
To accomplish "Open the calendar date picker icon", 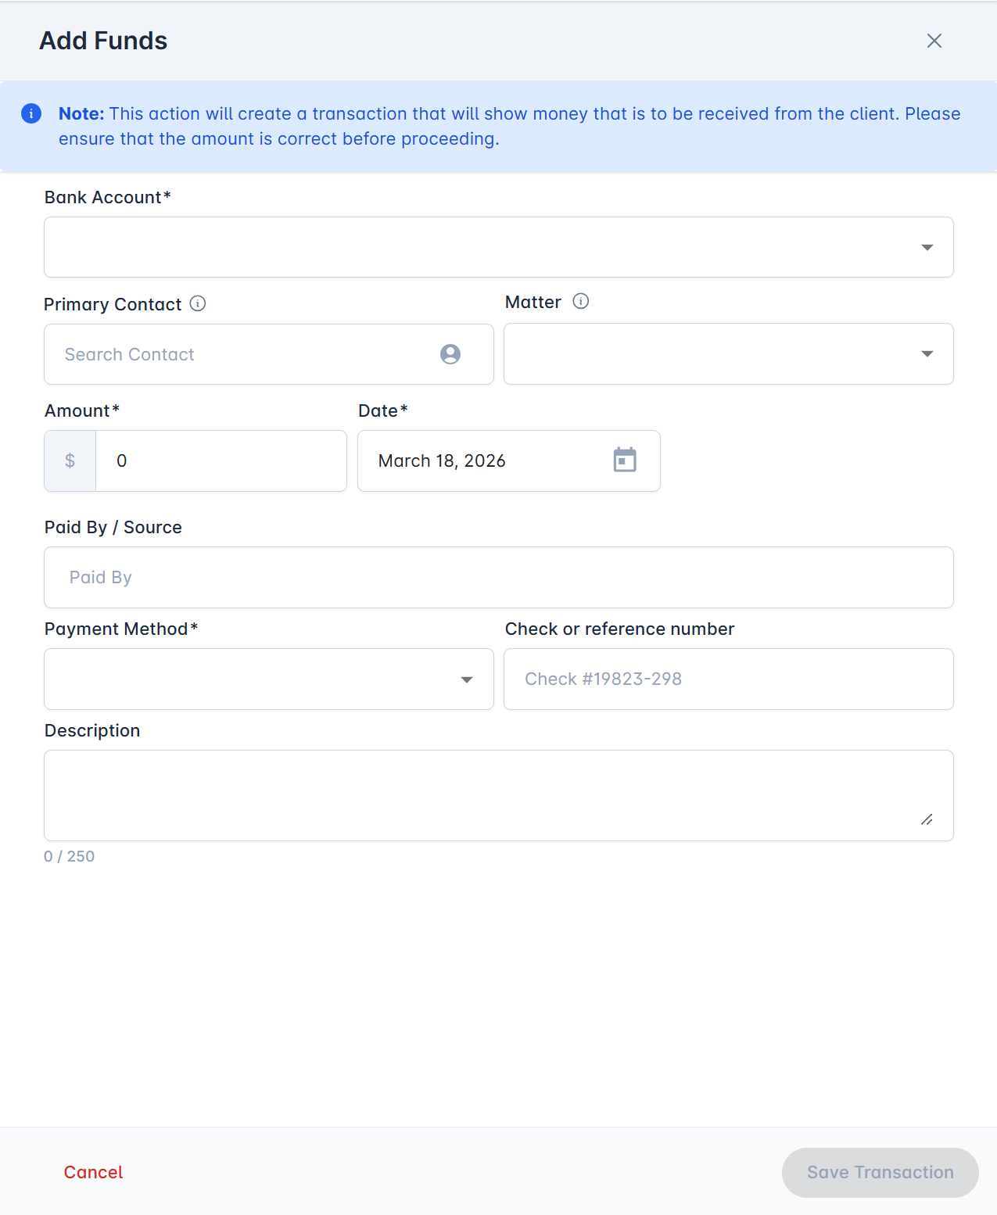I will coord(625,460).
